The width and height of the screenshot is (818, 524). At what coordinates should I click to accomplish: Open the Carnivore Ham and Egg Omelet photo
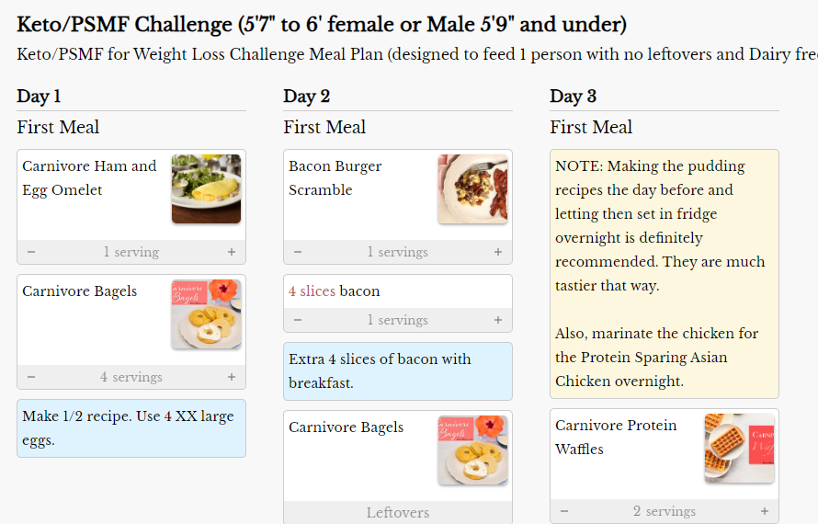click(x=206, y=188)
